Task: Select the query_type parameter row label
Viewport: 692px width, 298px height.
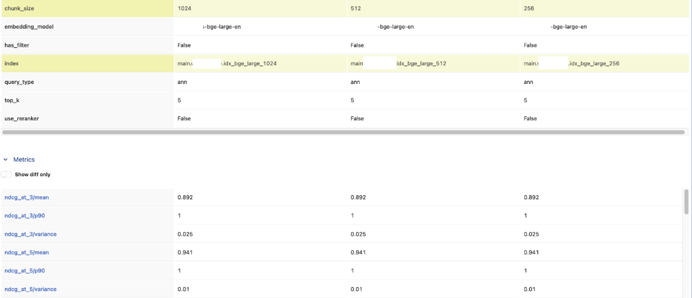Action: click(x=20, y=82)
